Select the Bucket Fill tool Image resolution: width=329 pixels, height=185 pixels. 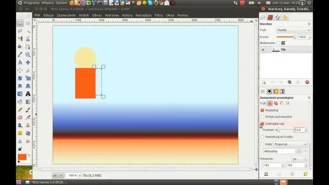point(20,102)
